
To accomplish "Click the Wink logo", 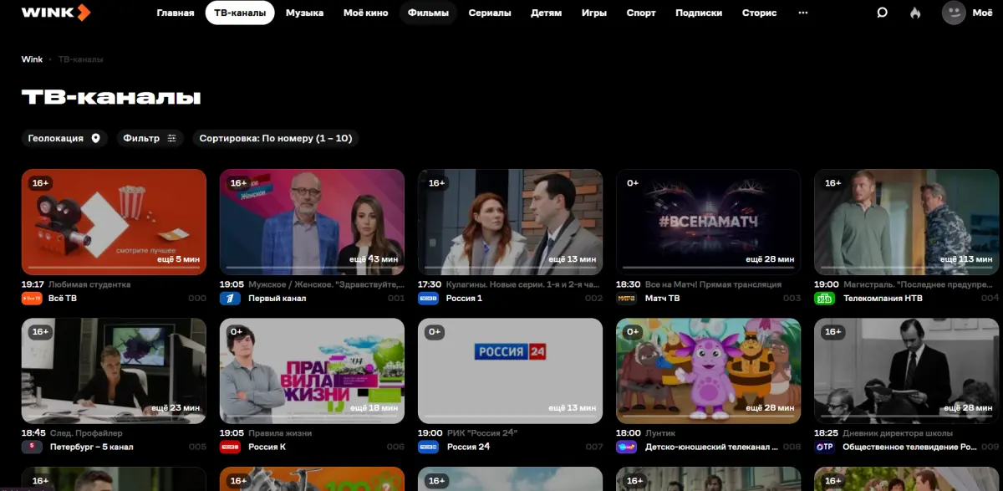I will point(56,13).
